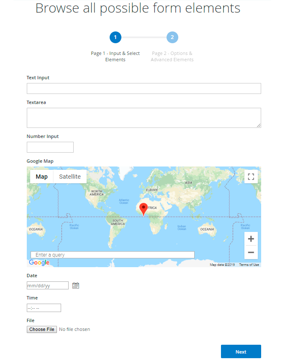Viewport: 285px width, 359px height.
Task: Switch map to Satellite view
Action: (x=70, y=177)
